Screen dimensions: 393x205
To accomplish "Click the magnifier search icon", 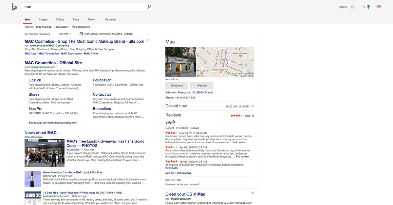I will [x=149, y=7].
